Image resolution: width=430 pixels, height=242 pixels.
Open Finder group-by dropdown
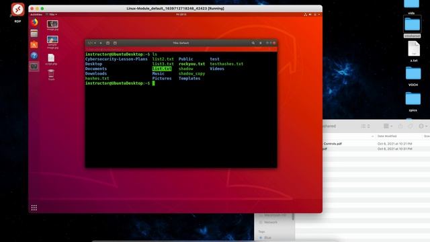click(388, 126)
